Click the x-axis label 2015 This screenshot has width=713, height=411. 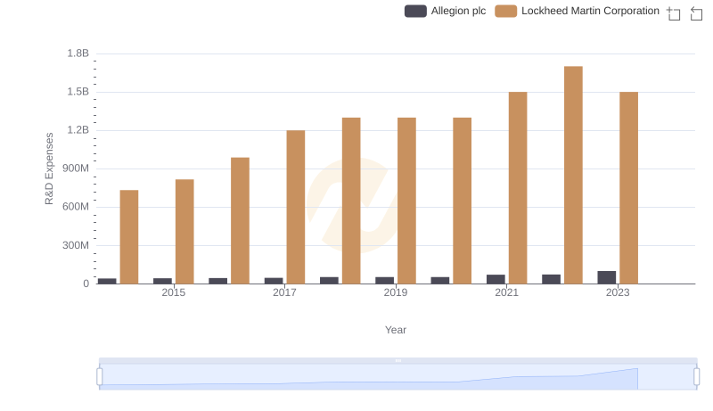(174, 292)
